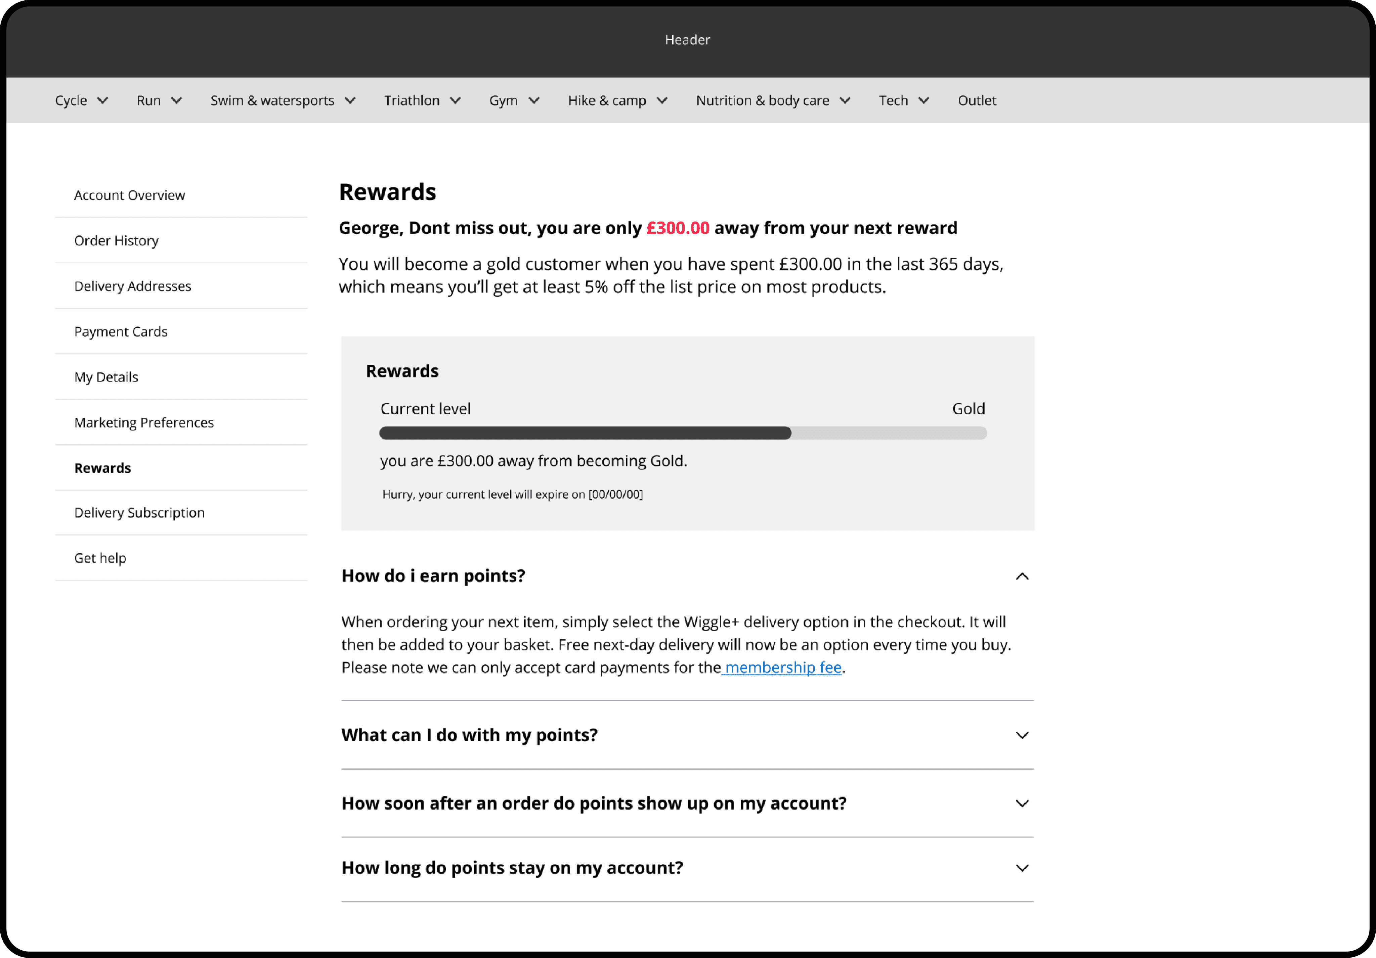Open the membership fee link
The width and height of the screenshot is (1376, 958).
point(783,668)
